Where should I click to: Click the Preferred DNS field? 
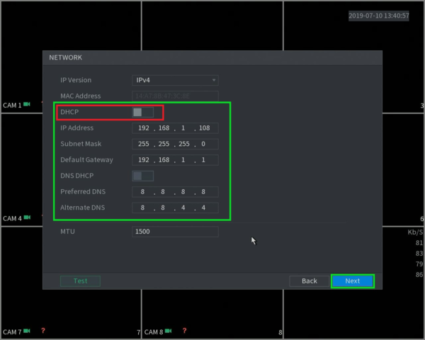(x=175, y=192)
